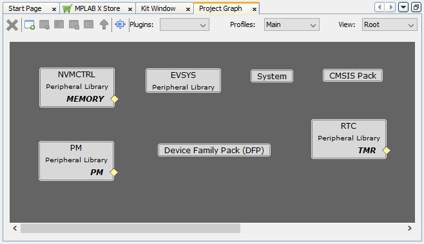Click the blue fit-to-view icon
Screen dimensions: 424x244
[x=120, y=24]
